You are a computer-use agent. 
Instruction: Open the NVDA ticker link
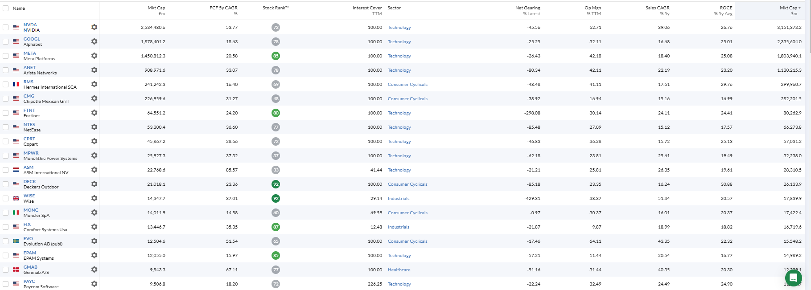[30, 25]
